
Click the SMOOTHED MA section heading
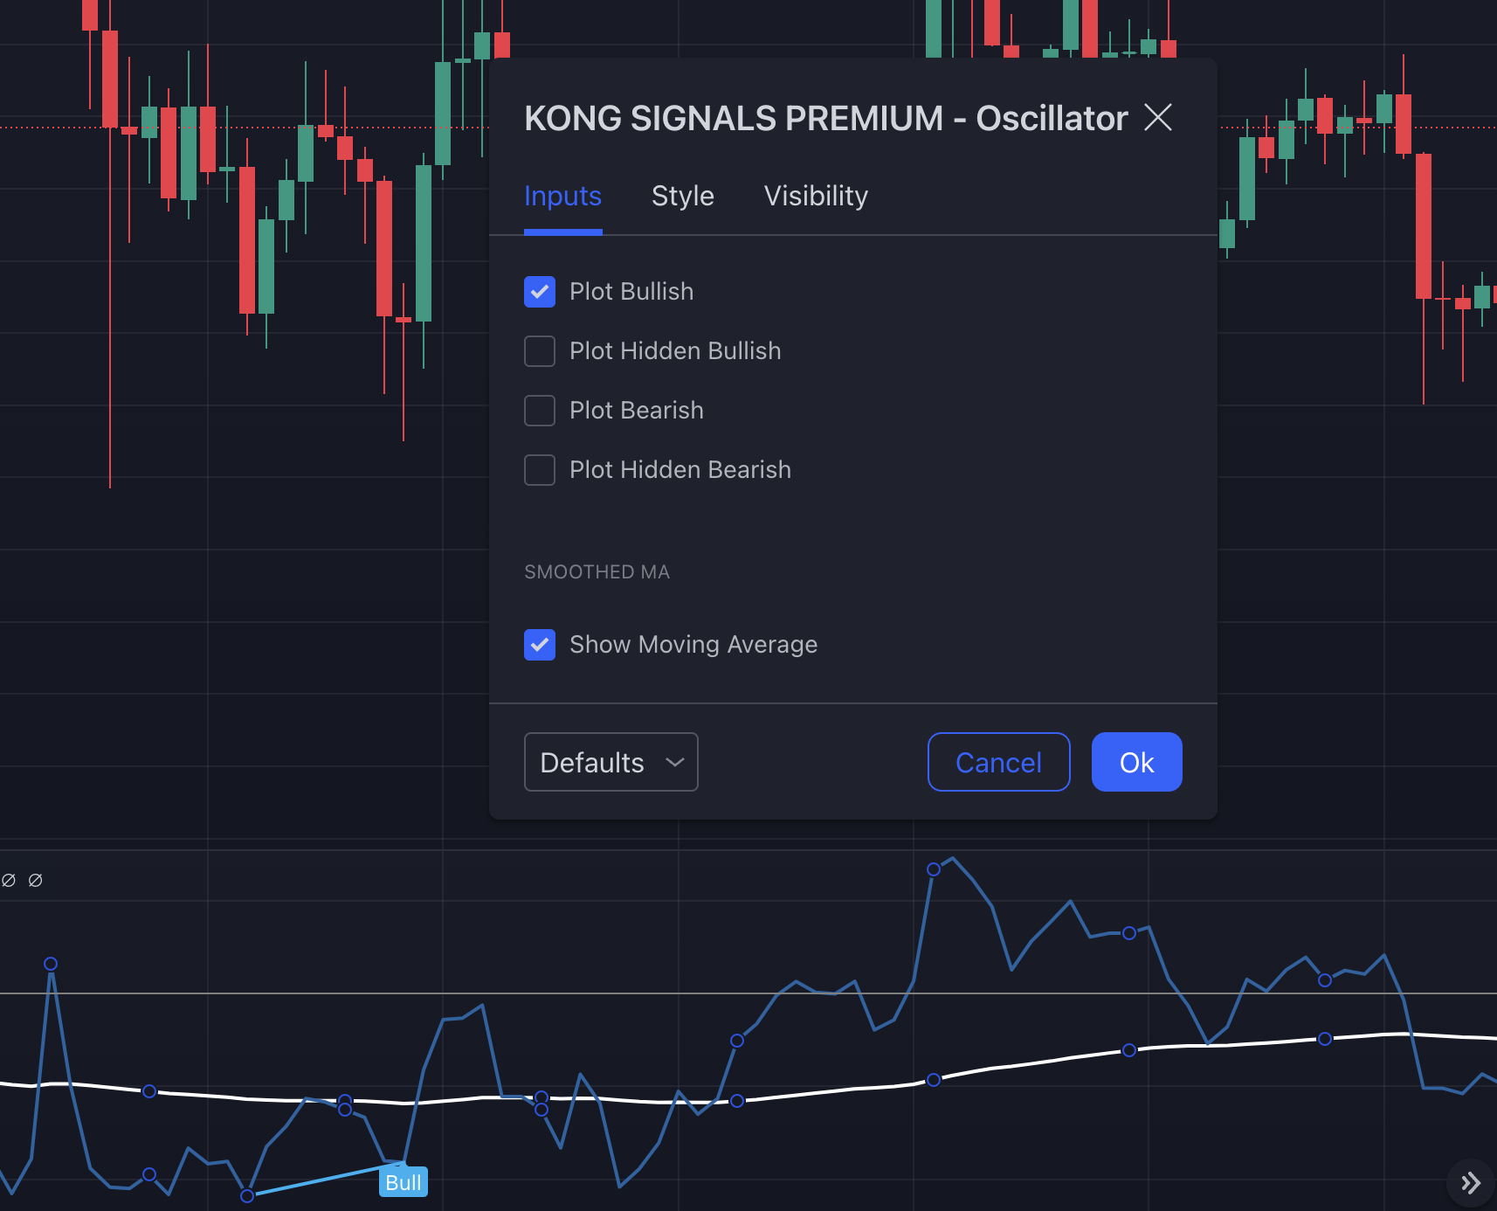597,572
